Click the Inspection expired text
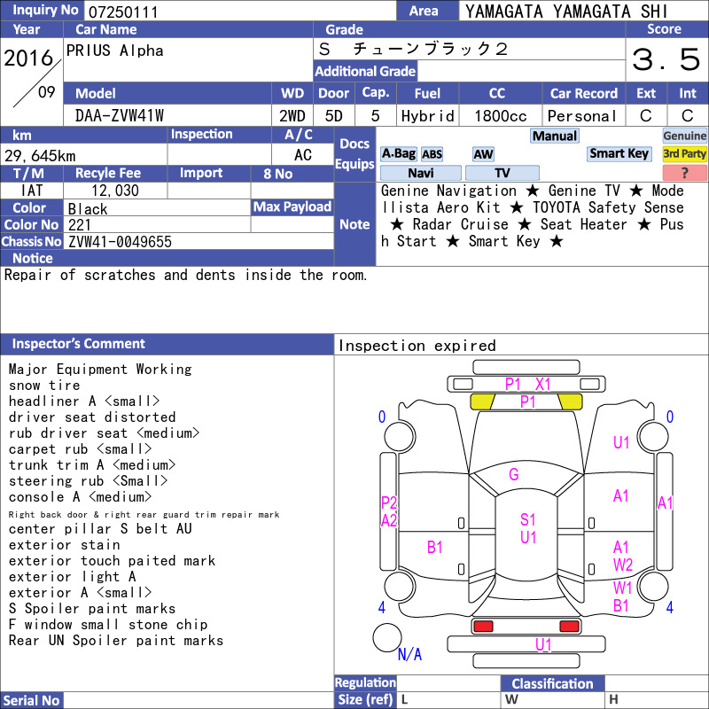The width and height of the screenshot is (709, 709). (x=417, y=346)
